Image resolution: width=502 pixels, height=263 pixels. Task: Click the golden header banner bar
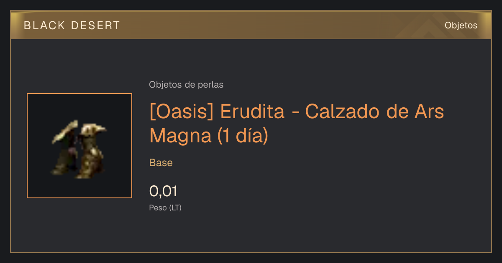click(251, 25)
